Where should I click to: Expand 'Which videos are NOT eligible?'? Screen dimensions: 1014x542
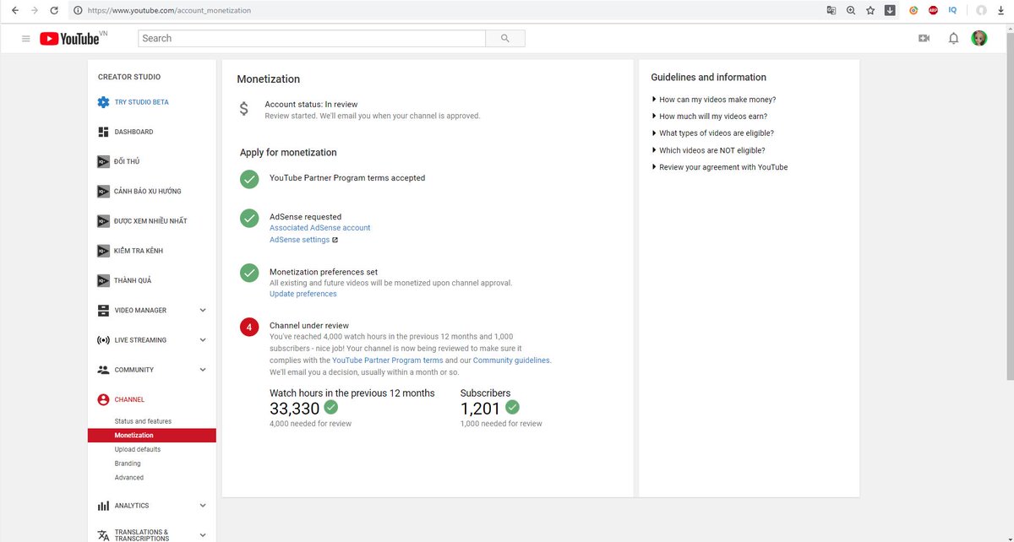[708, 150]
